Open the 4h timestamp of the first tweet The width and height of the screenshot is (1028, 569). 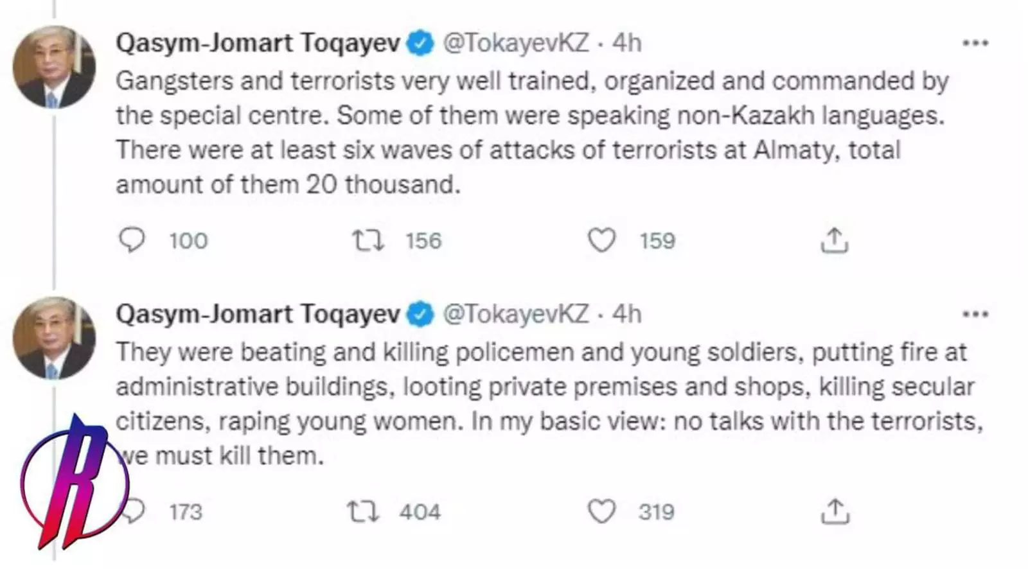point(626,43)
